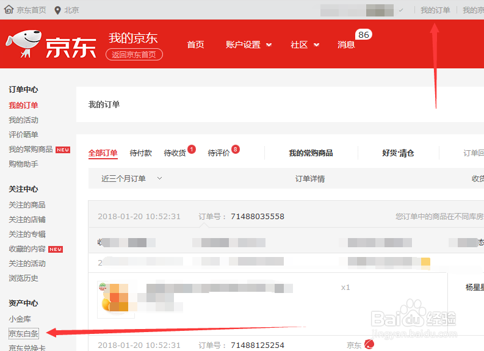Switch to the 待评价 tab

click(219, 153)
